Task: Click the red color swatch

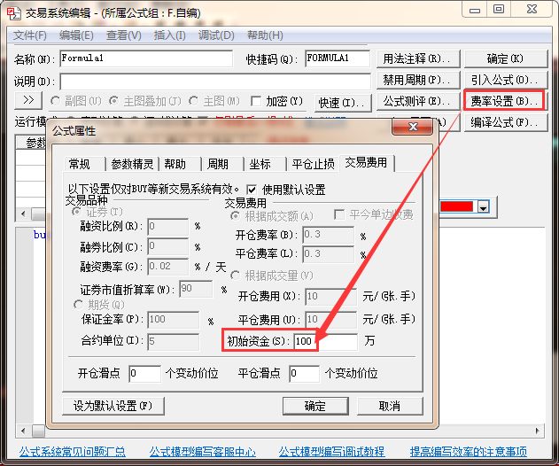Action: [456, 206]
